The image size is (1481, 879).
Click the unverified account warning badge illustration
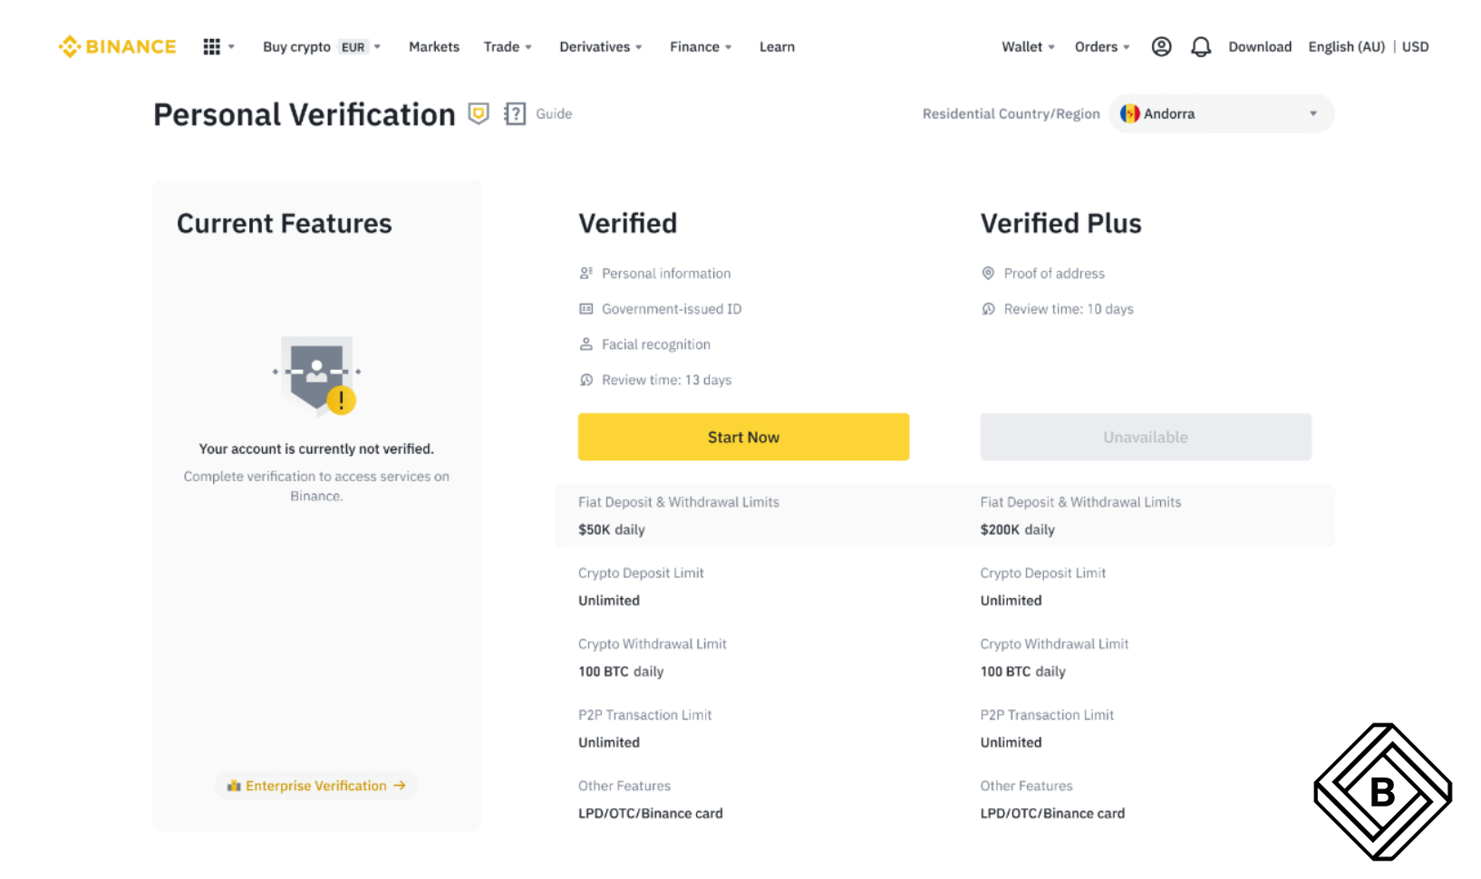[316, 376]
